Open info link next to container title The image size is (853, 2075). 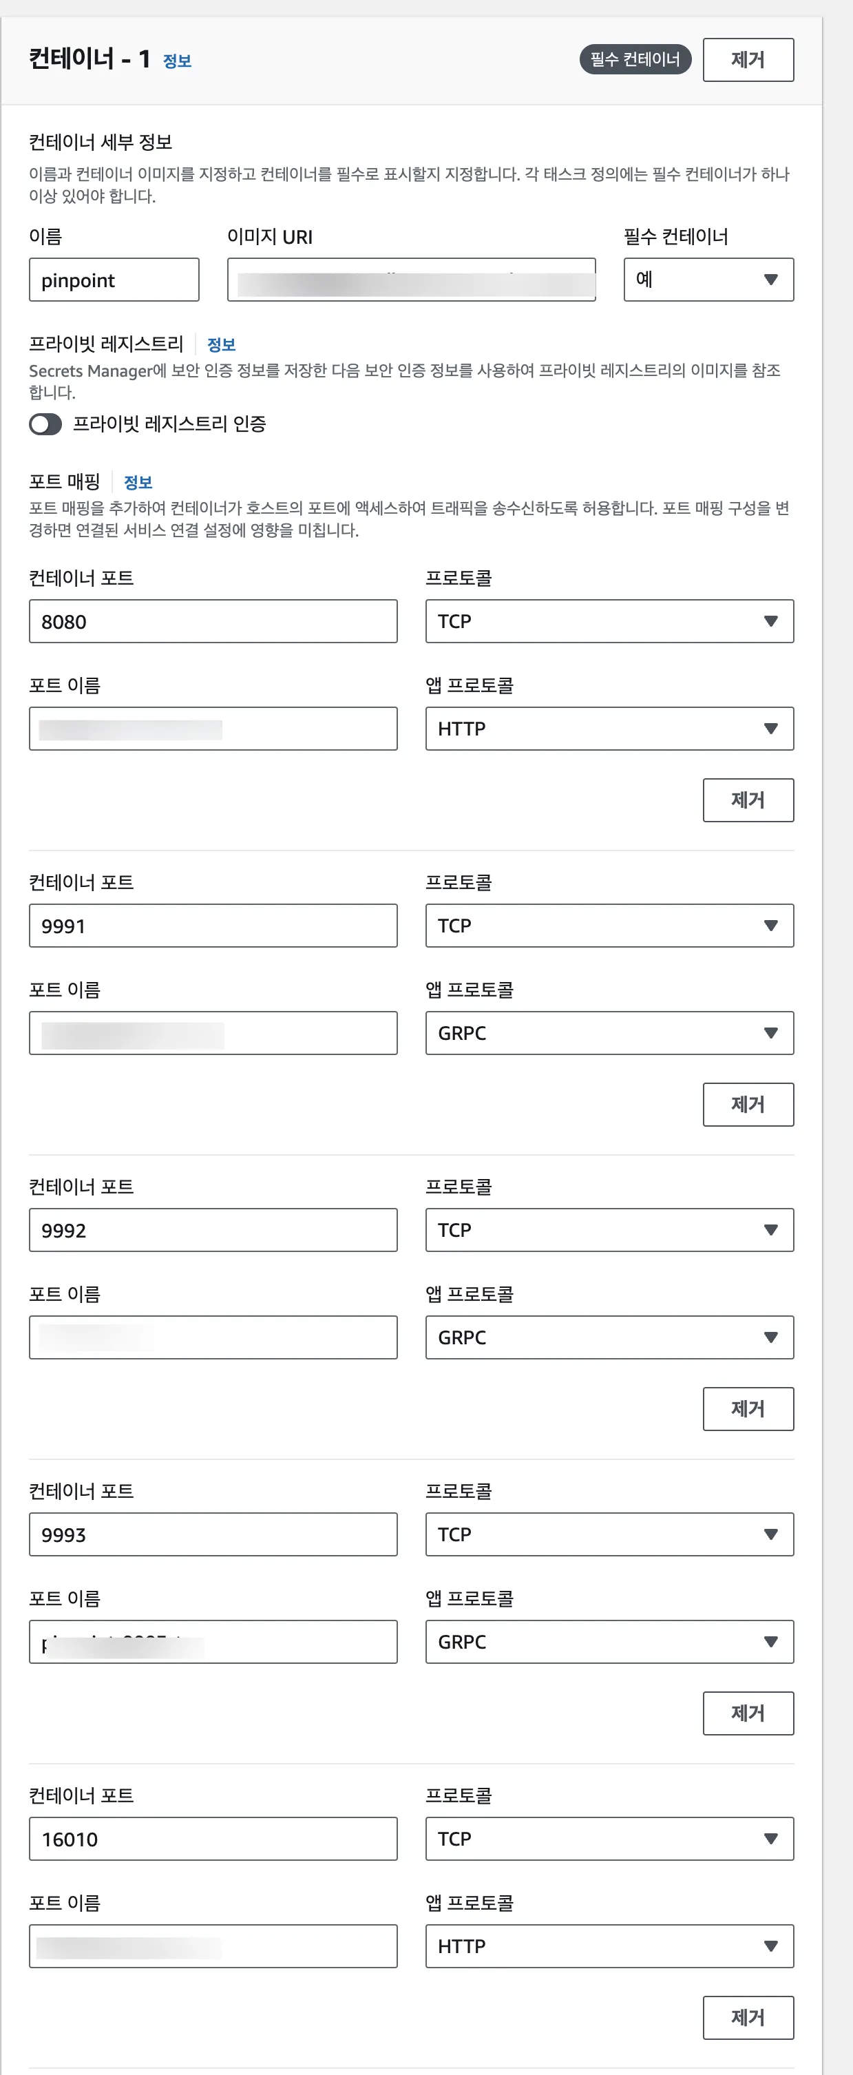[177, 61]
